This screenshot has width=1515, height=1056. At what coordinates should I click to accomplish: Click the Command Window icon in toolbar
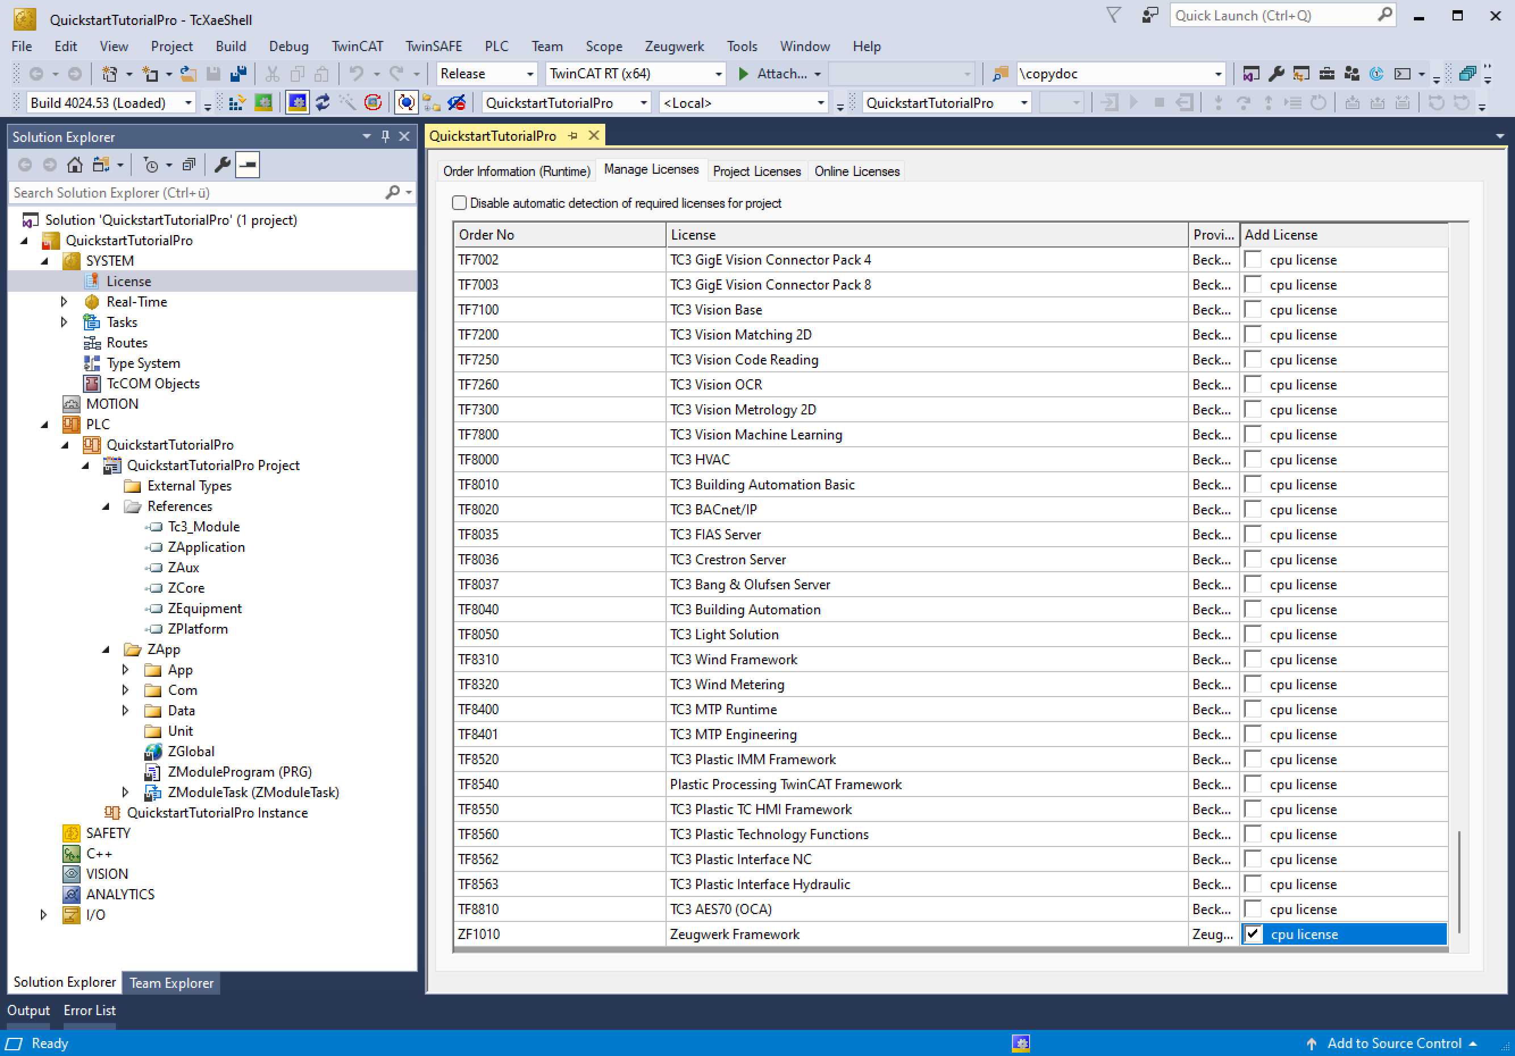1402,74
